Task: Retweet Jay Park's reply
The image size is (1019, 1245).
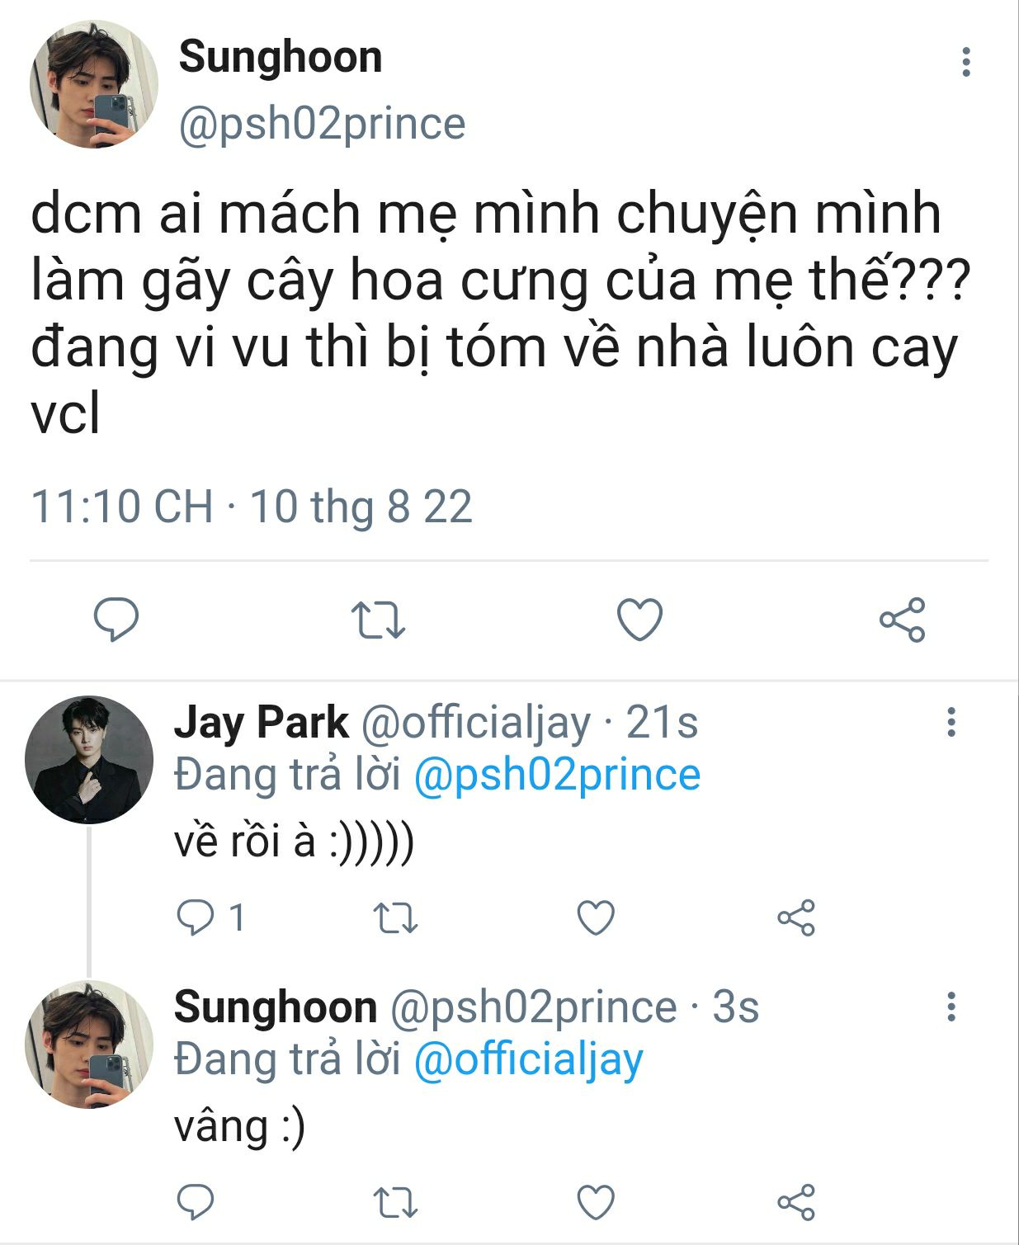Action: [x=396, y=918]
